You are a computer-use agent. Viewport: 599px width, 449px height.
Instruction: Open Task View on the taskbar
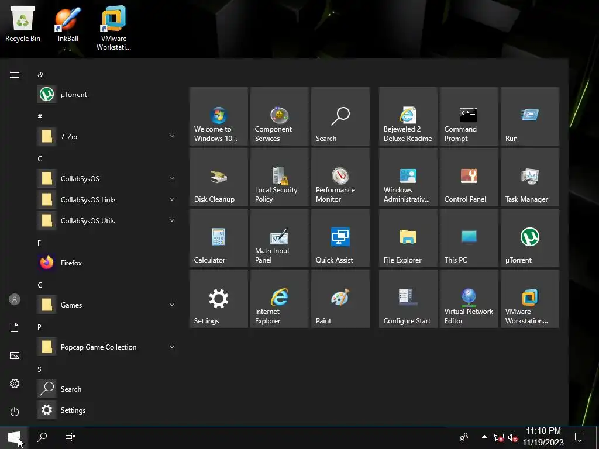[x=70, y=437]
